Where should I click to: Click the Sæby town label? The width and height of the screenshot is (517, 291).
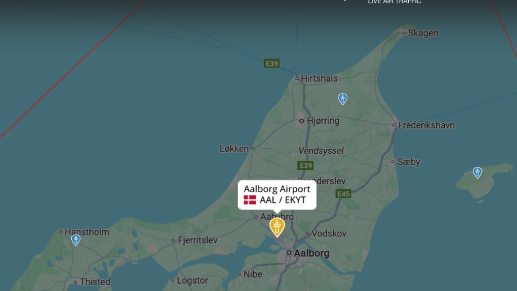pyautogui.click(x=409, y=162)
